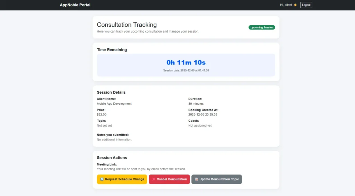Click the calendar icon on Request Schedule Change
The image size is (355, 196).
tap(102, 179)
